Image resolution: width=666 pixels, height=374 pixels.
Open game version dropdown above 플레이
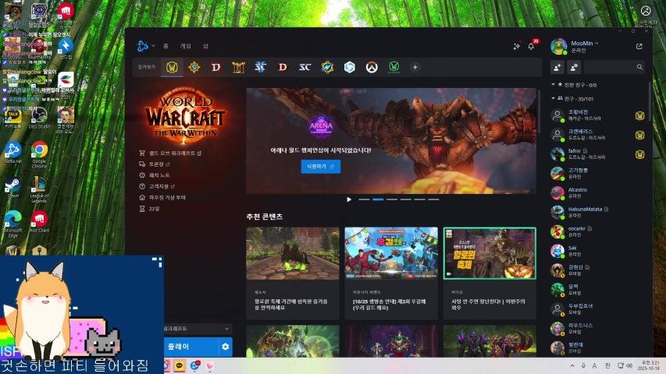click(198, 329)
